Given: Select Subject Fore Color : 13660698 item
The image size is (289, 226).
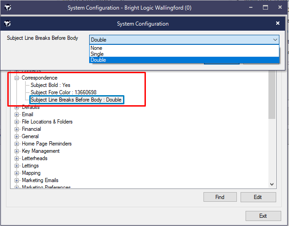Looking at the screenshot, I should pos(64,92).
